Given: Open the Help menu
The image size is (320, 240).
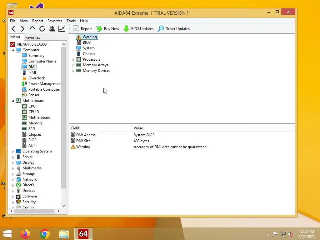Looking at the screenshot, I should [x=84, y=21].
